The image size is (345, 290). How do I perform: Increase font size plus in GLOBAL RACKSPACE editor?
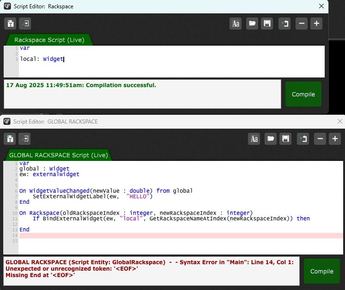pos(335,139)
